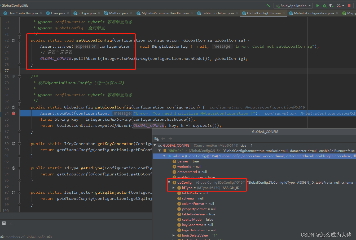Click the profiler run icon
The width and height of the screenshot is (356, 240).
338,6
